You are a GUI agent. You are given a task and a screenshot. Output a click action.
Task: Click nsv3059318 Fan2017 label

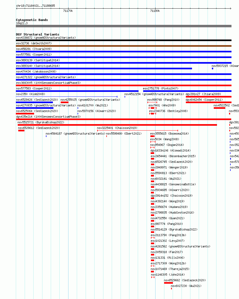pyautogui.click(x=167, y=252)
